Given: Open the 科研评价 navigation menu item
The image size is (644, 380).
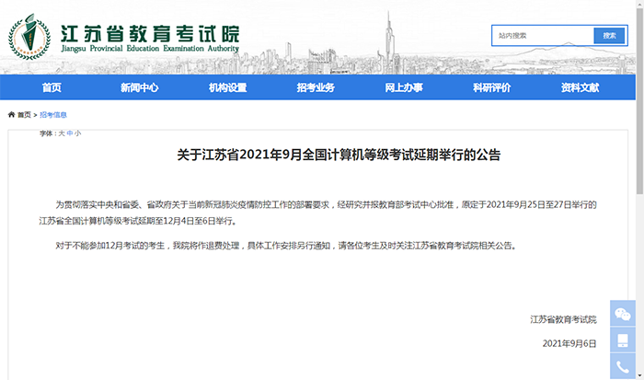Looking at the screenshot, I should 492,87.
